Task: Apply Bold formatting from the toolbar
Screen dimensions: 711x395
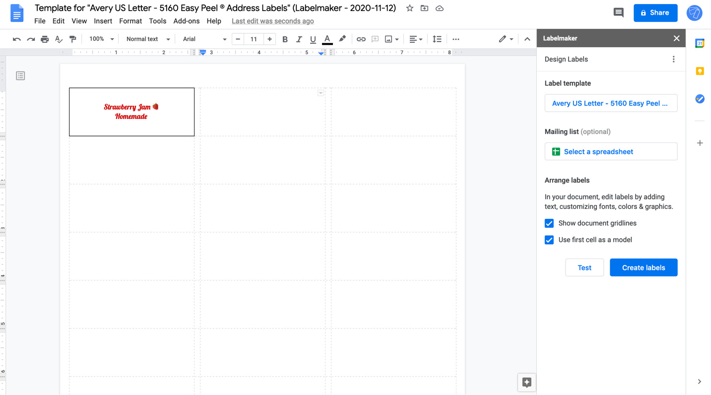Action: tap(285, 39)
